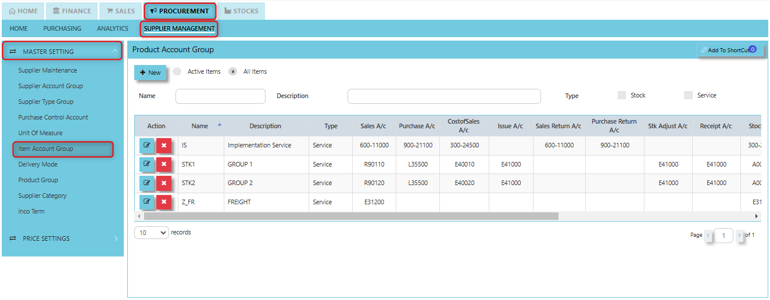
Task: Click the FREIGHT description cell
Action: pos(266,202)
